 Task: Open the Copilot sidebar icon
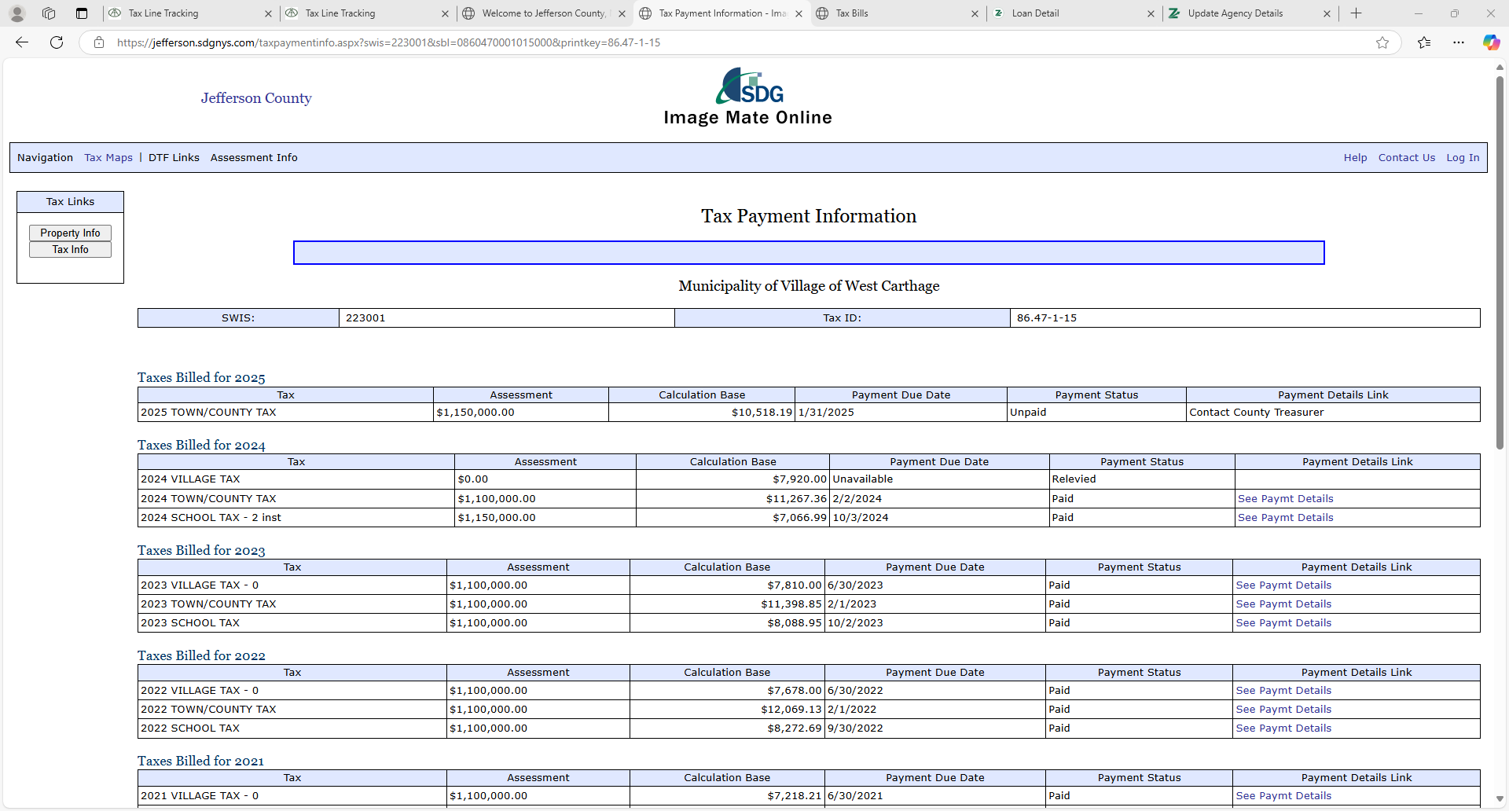pyautogui.click(x=1491, y=42)
